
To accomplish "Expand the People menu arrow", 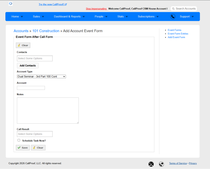I will [106, 17].
